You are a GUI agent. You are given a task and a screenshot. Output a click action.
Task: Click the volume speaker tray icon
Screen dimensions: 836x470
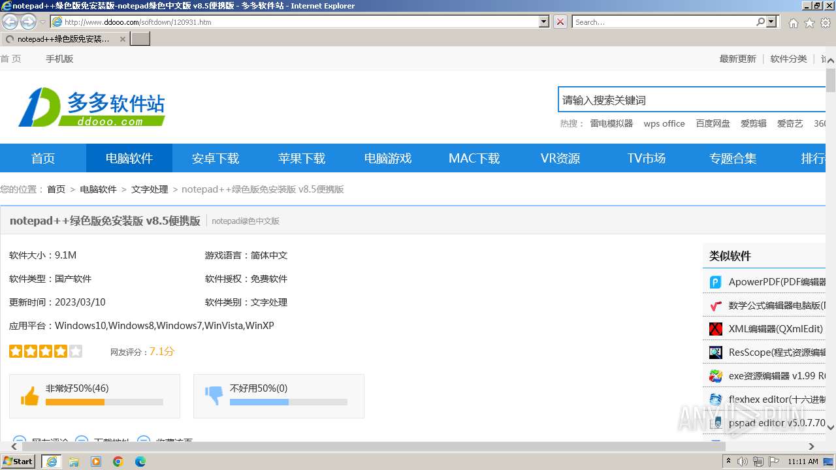click(743, 462)
